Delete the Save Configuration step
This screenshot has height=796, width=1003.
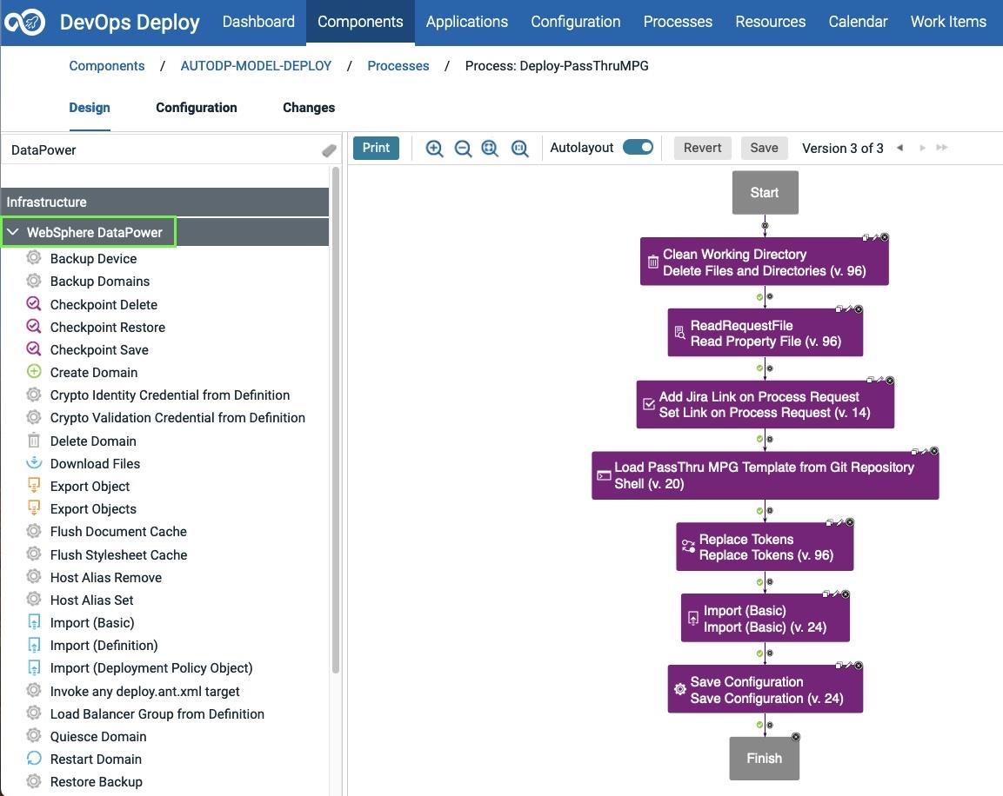[859, 666]
